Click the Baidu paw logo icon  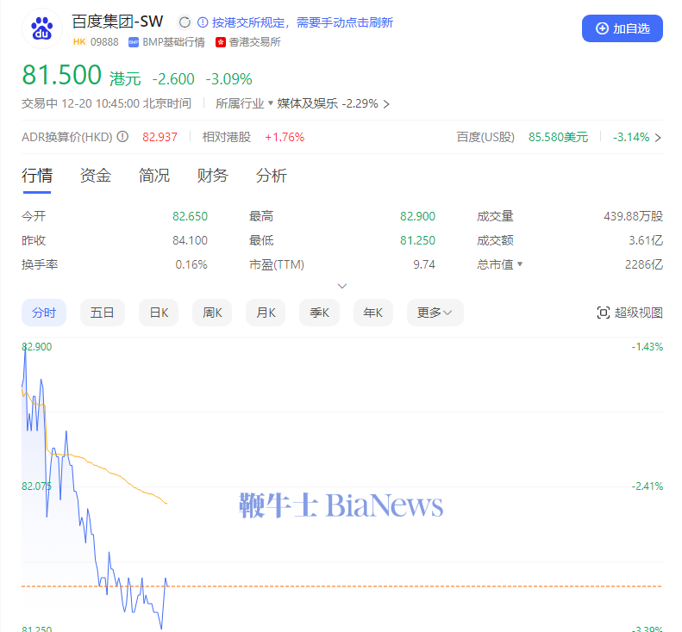coord(42,28)
